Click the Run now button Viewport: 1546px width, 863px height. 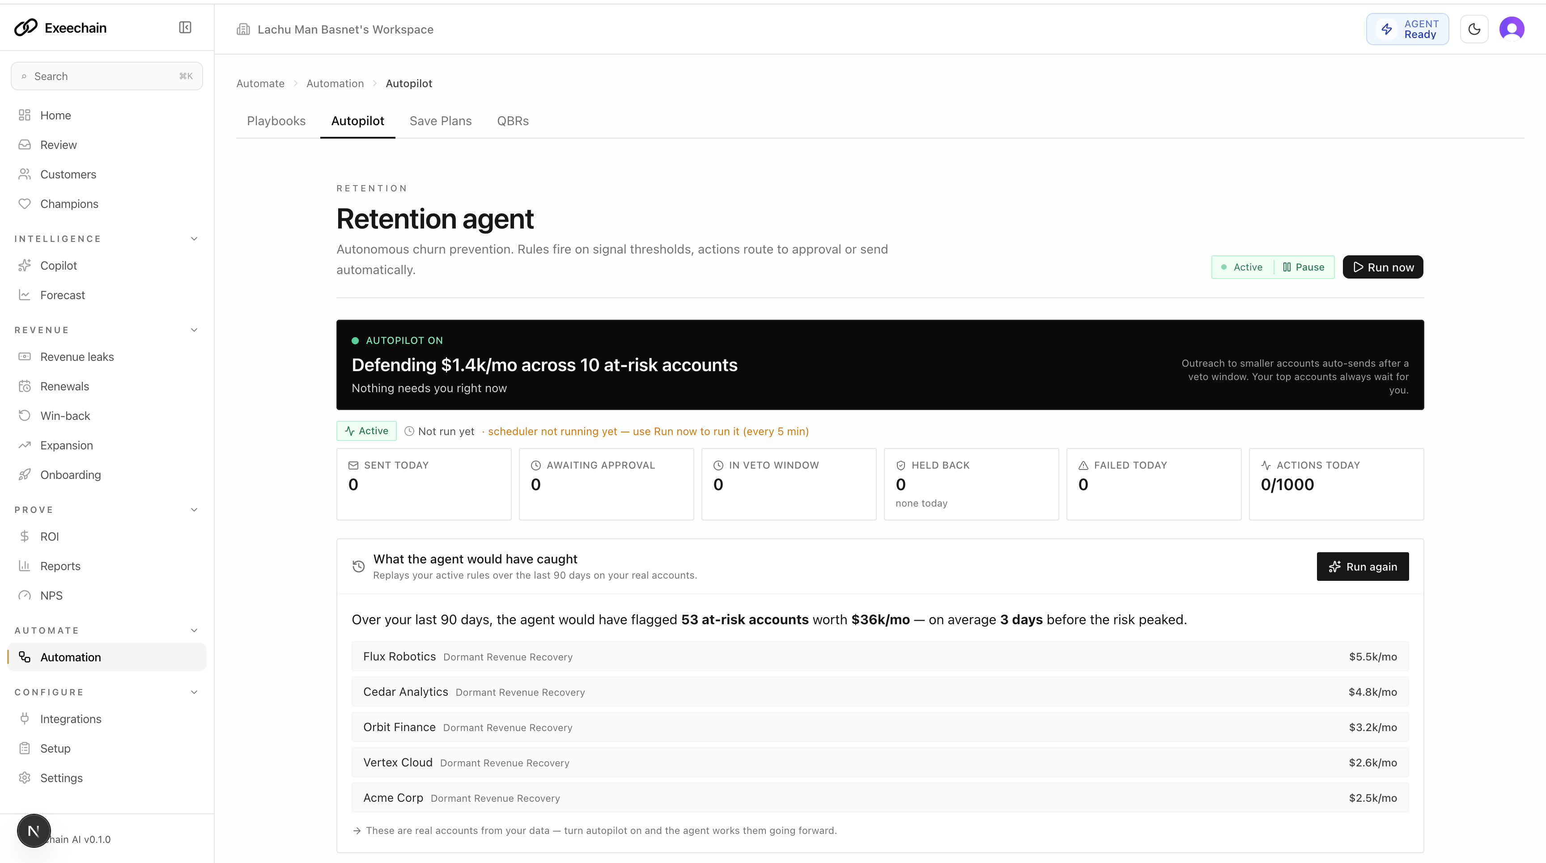pyautogui.click(x=1383, y=267)
